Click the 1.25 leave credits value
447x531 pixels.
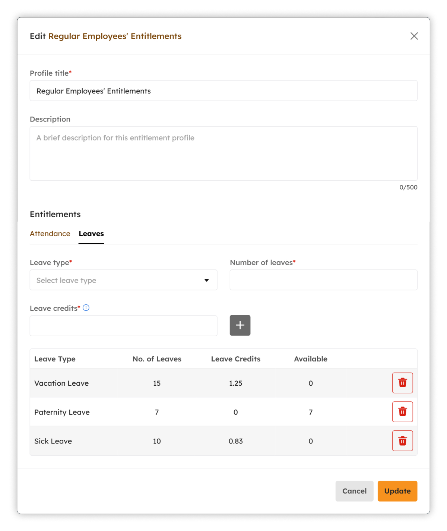(x=235, y=383)
